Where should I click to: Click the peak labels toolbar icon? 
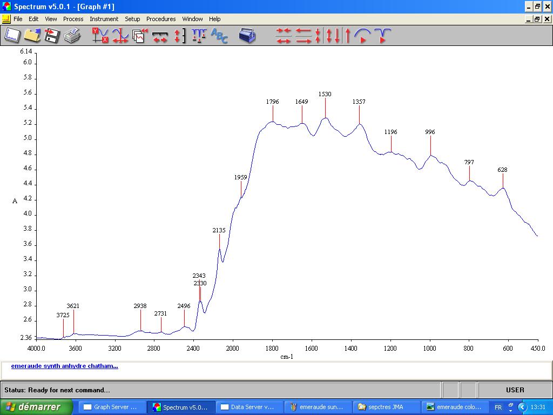[x=199, y=36]
